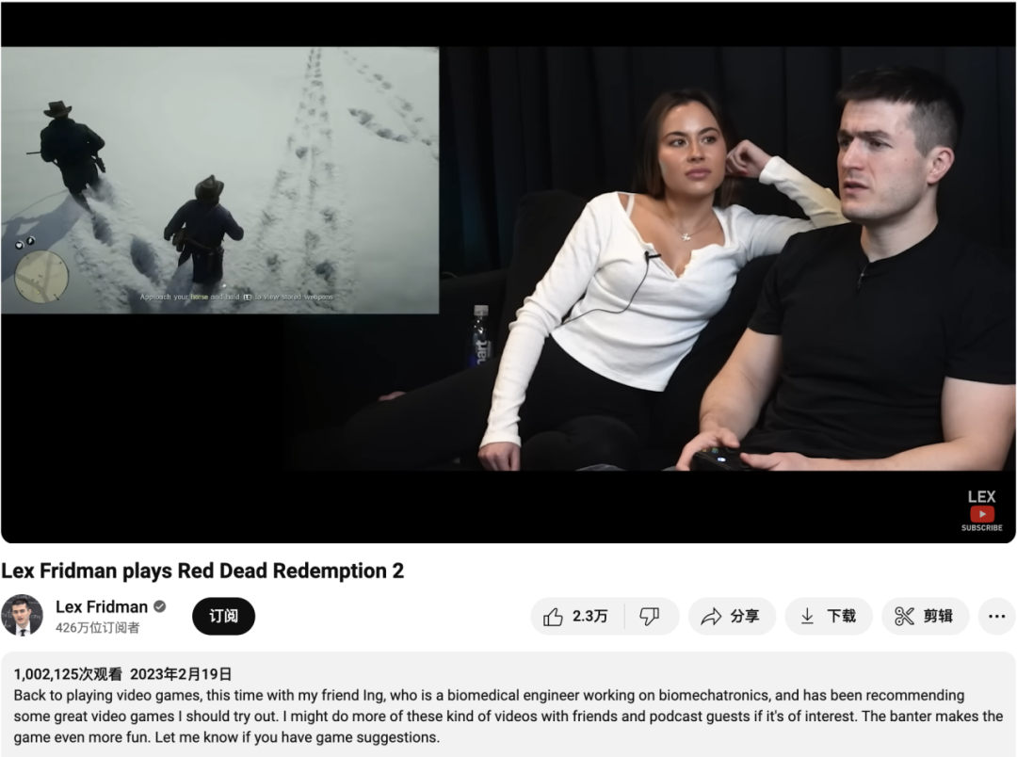Click the 426万位订阅者 subscriber count
Viewport: 1017px width, 757px height.
coord(97,628)
